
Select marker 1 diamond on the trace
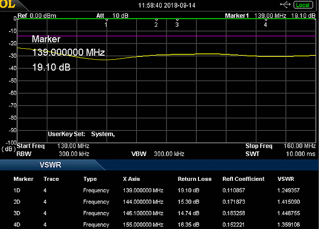[x=106, y=20]
